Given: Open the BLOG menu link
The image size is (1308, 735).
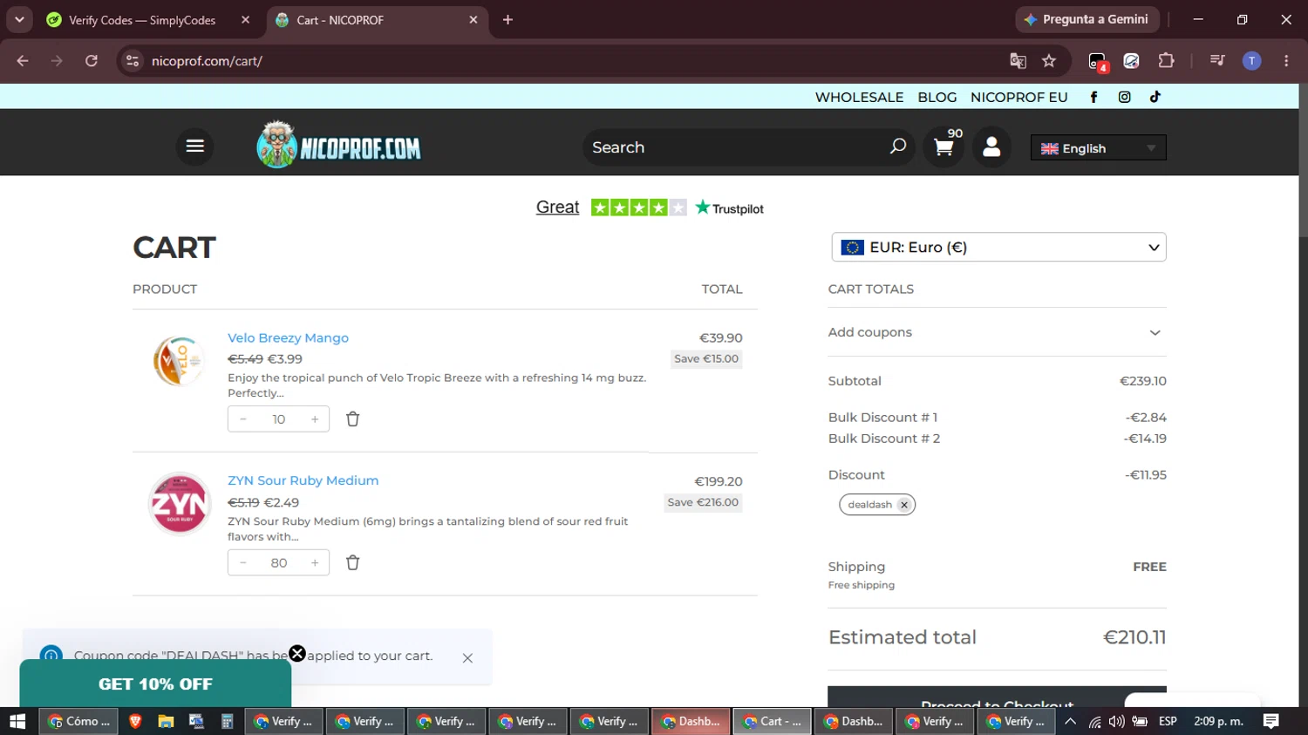Looking at the screenshot, I should pos(937,97).
